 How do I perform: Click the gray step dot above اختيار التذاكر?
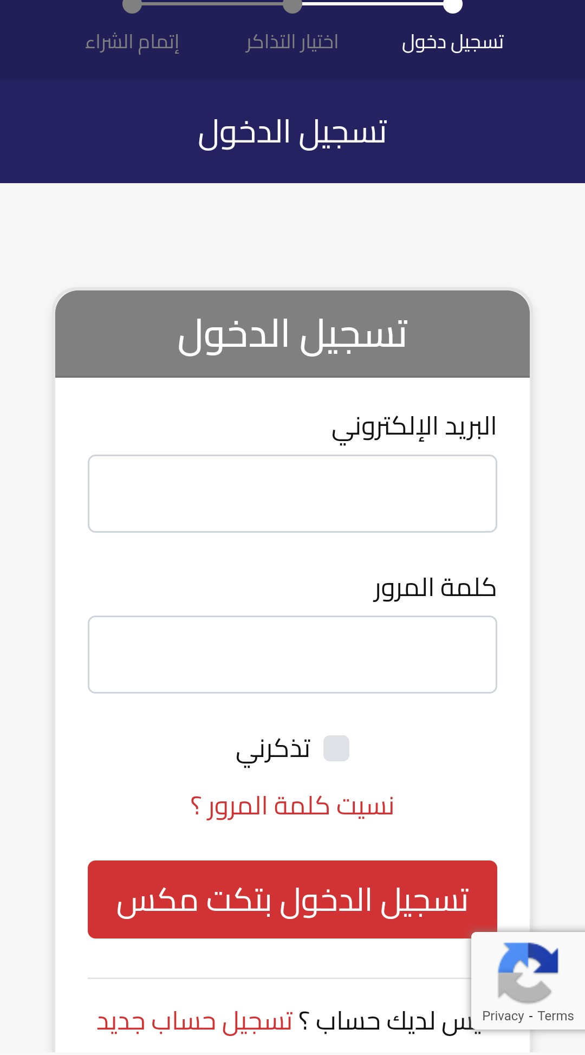point(292,5)
